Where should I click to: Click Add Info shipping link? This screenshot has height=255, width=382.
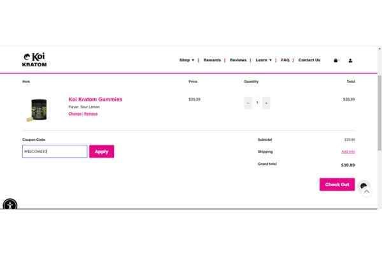(x=348, y=152)
